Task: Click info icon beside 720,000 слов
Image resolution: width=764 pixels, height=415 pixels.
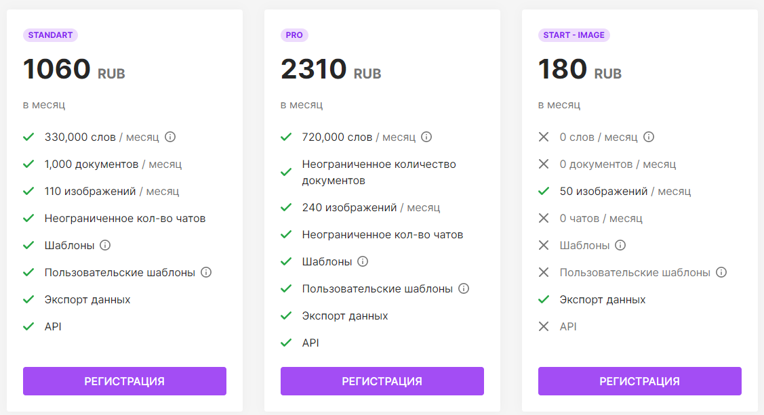Action: [x=426, y=137]
